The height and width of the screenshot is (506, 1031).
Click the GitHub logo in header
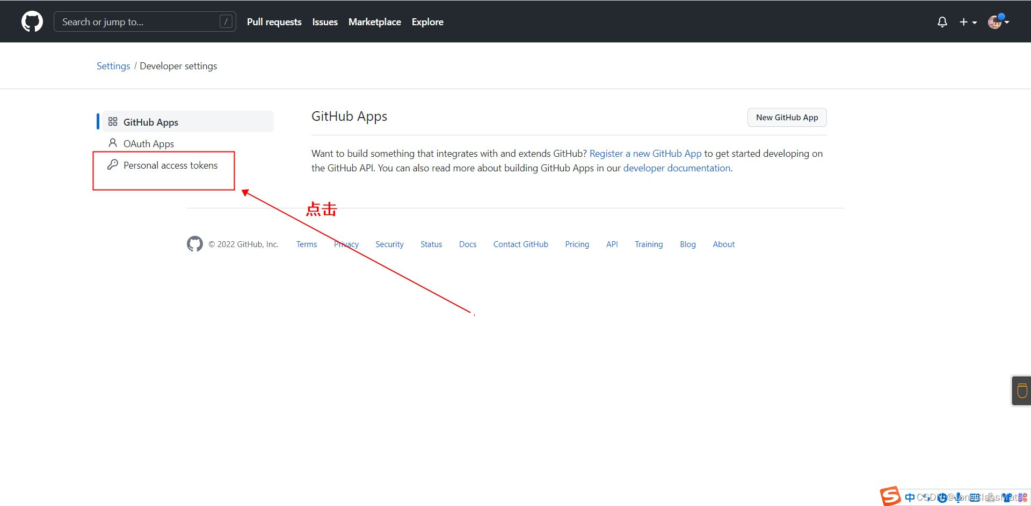pos(32,21)
